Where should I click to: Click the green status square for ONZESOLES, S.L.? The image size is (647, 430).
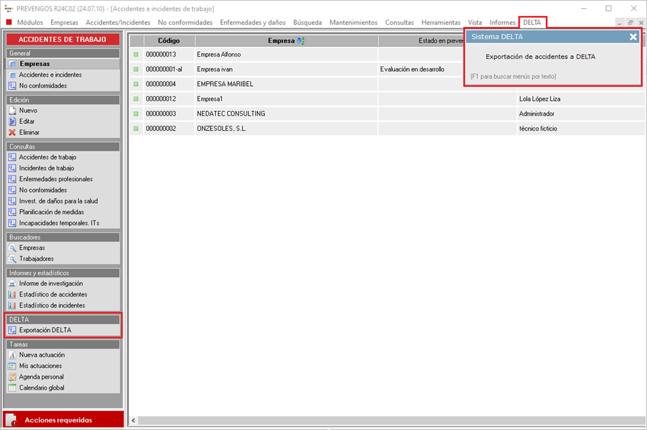click(x=135, y=129)
